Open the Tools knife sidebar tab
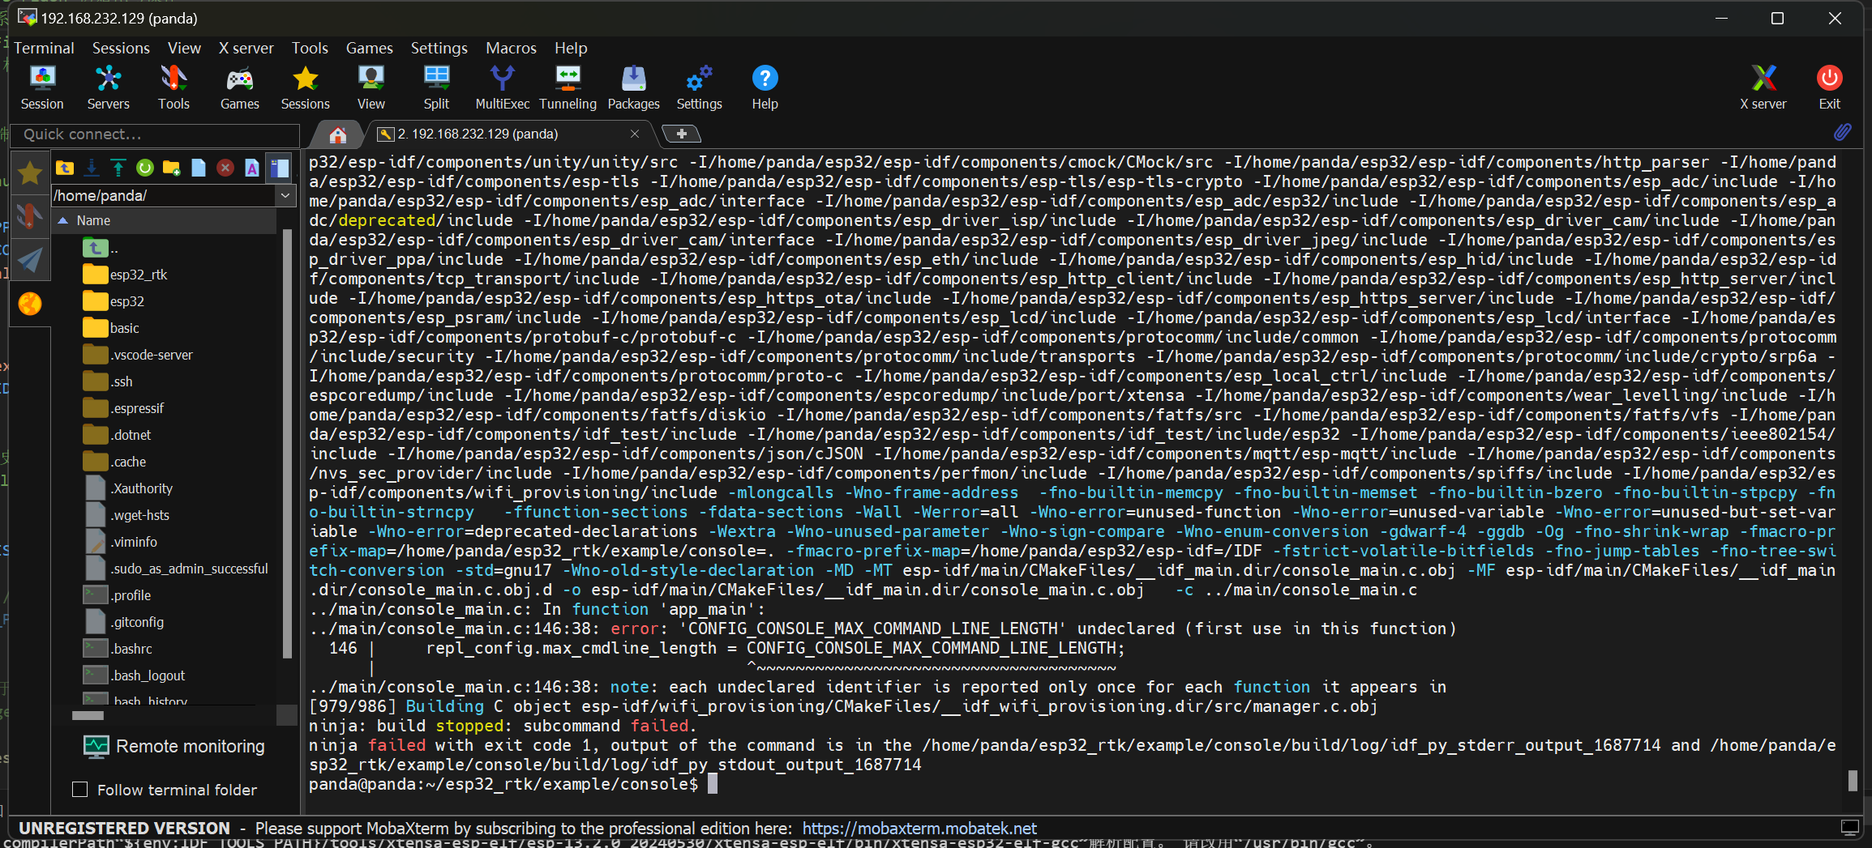This screenshot has width=1872, height=848. tap(30, 215)
